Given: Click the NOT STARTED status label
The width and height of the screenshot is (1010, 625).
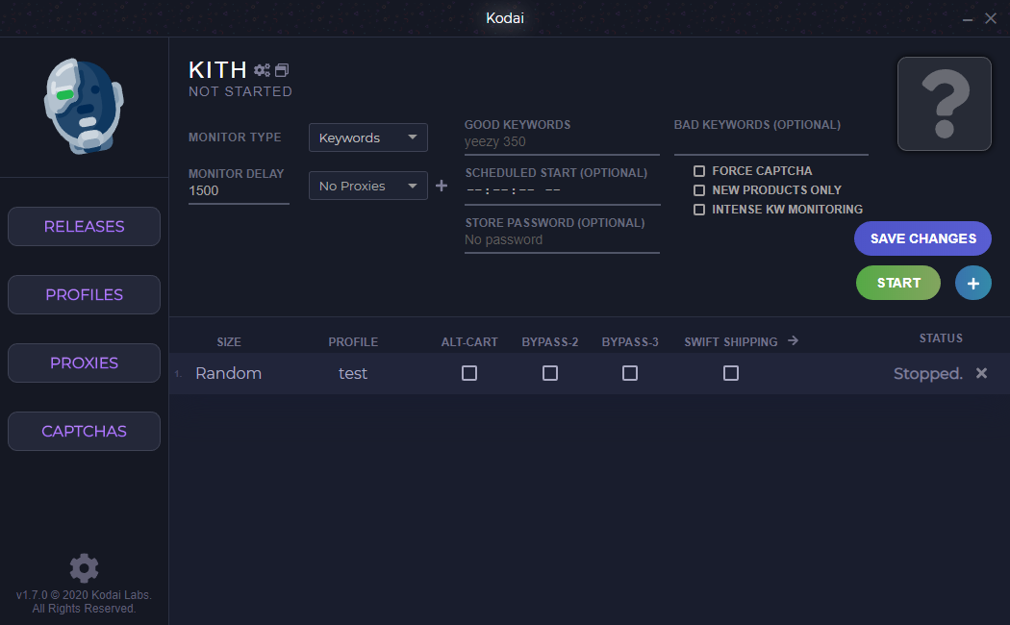Looking at the screenshot, I should click(x=240, y=91).
